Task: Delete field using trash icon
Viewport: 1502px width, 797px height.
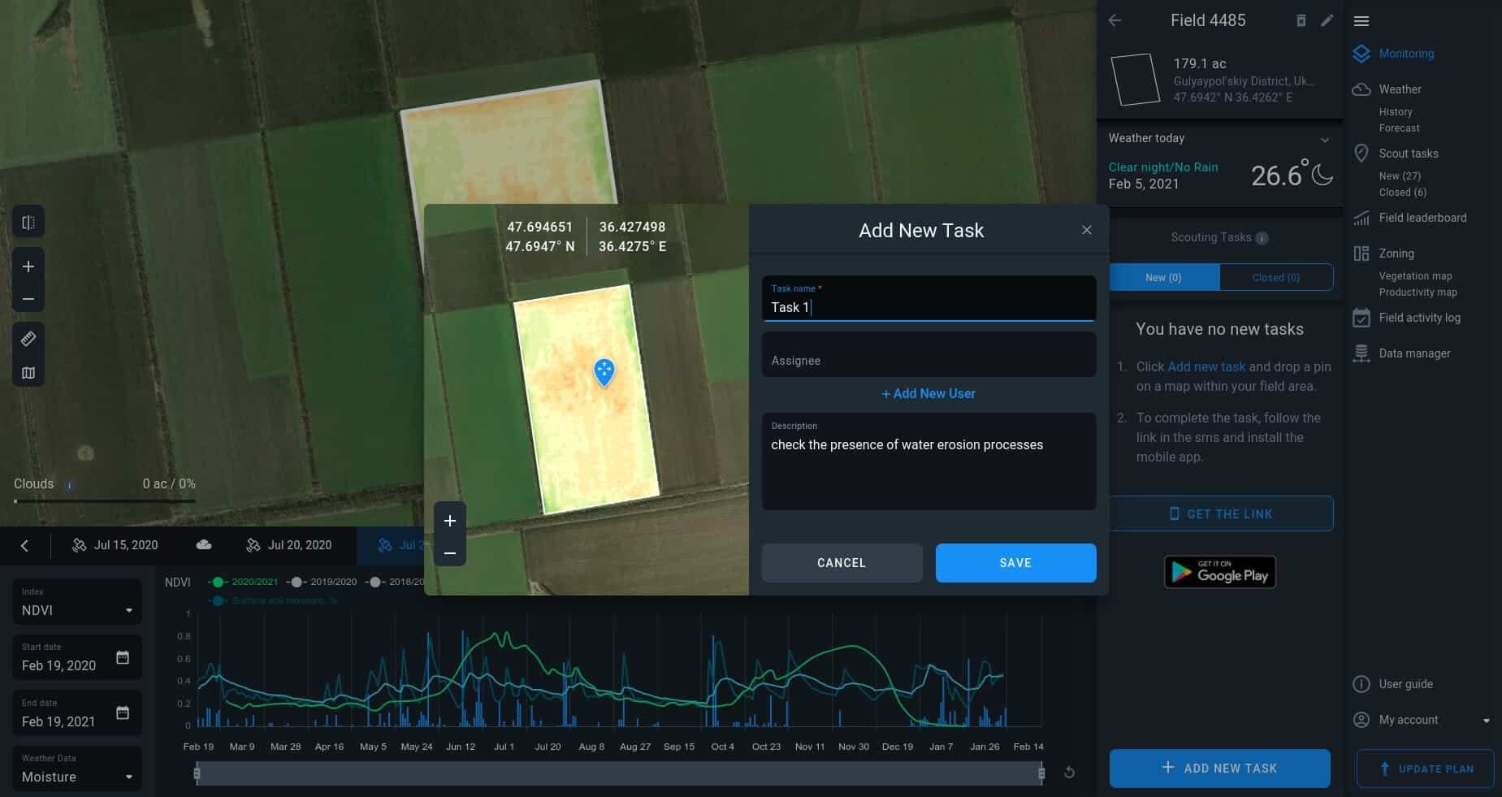Action: (x=1301, y=20)
